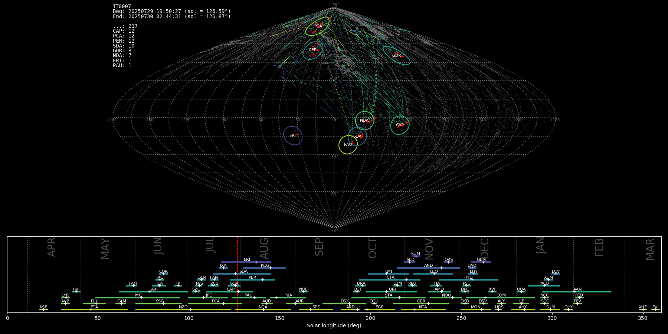Select the 150 tick on the longitude axis
Viewport: 668px width, 334px height.
(279, 318)
